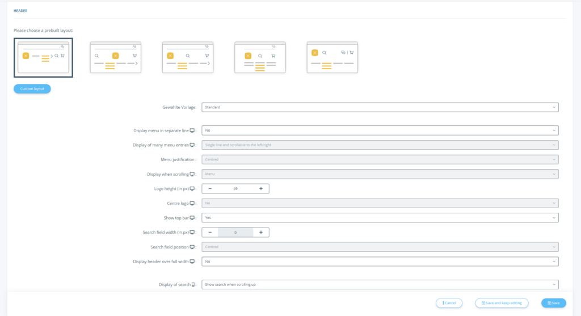Increase logo height with plus button
The image size is (581, 316).
pos(261,188)
